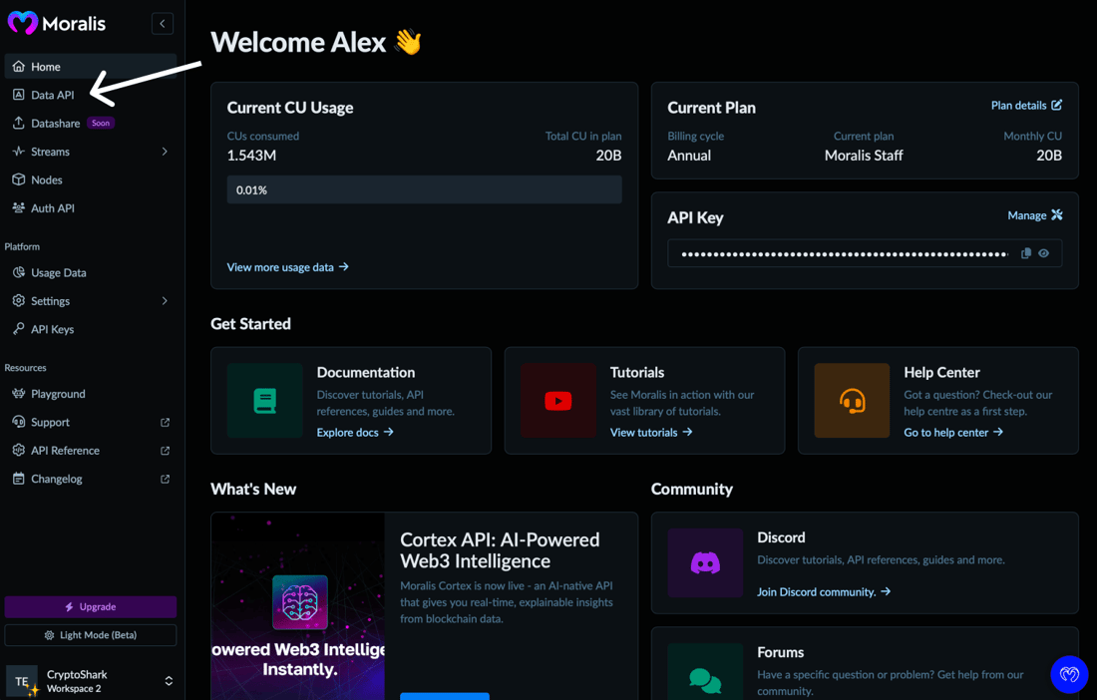Click the Moralis Staff plan value
Image resolution: width=1097 pixels, height=700 pixels.
click(x=864, y=156)
